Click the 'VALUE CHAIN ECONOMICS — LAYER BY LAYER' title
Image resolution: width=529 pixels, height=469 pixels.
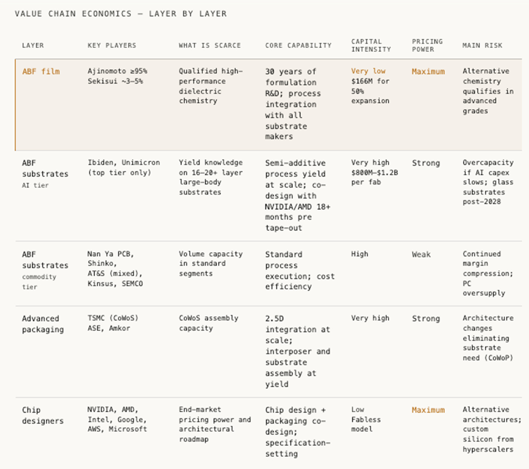click(121, 14)
